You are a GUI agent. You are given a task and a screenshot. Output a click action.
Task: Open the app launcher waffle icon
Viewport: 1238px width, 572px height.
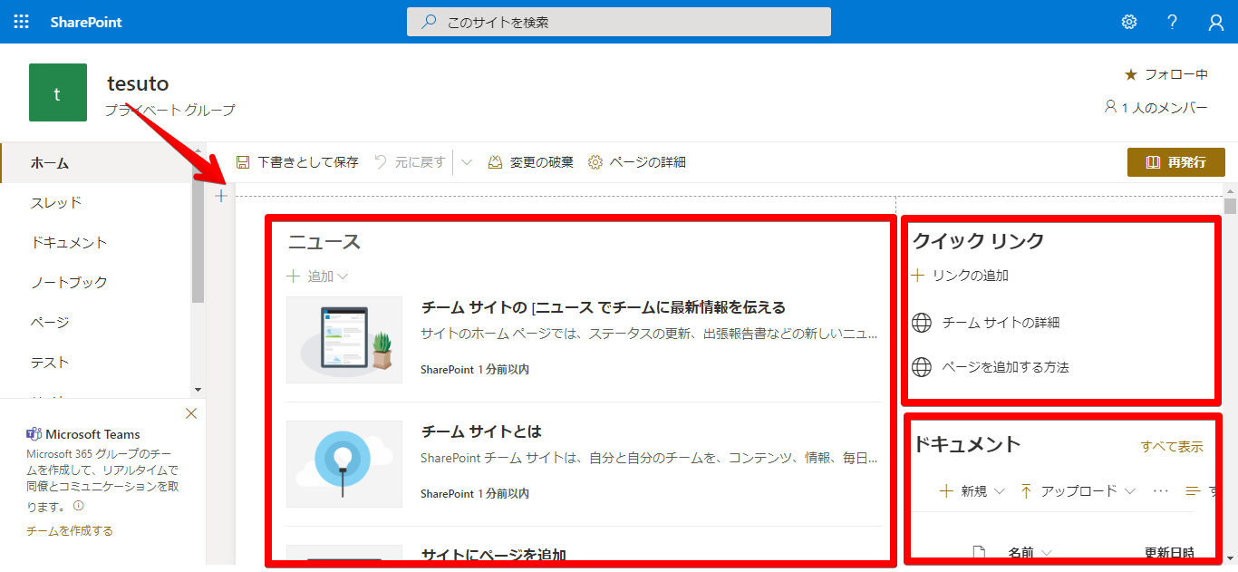pyautogui.click(x=21, y=22)
